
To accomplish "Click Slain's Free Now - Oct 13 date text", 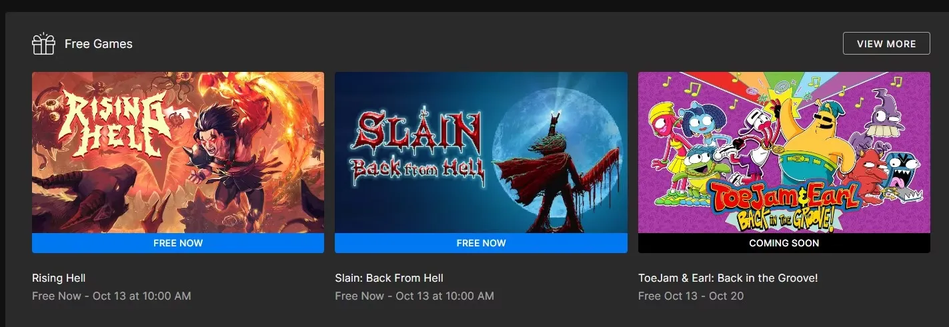I will point(414,296).
